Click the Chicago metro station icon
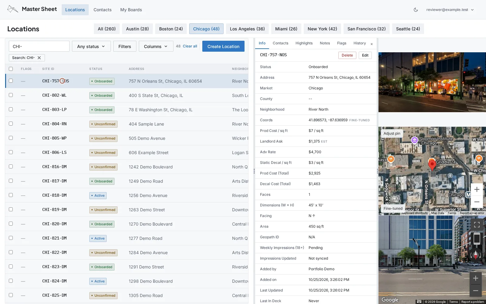Image resolution: width=486 pixels, height=304 pixels. [x=468, y=195]
